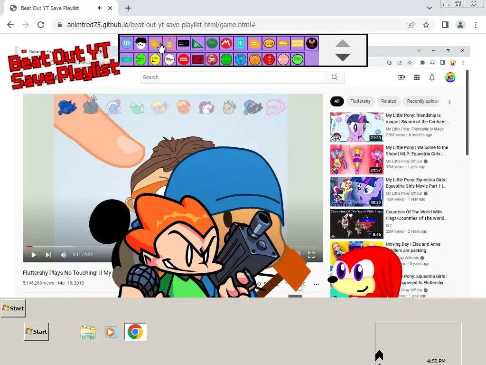Select the pink circle character icon
This screenshot has height=365, width=486.
(283, 59)
